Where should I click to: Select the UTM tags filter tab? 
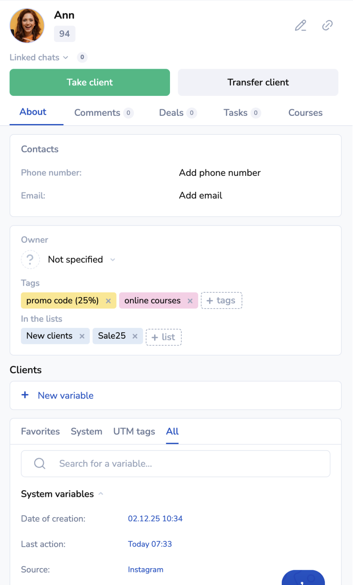(134, 432)
